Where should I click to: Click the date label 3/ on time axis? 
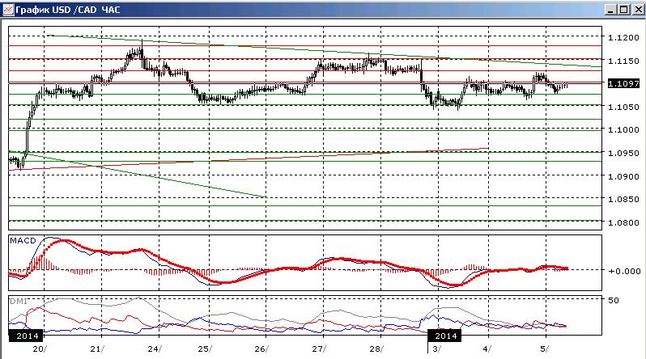pyautogui.click(x=437, y=349)
